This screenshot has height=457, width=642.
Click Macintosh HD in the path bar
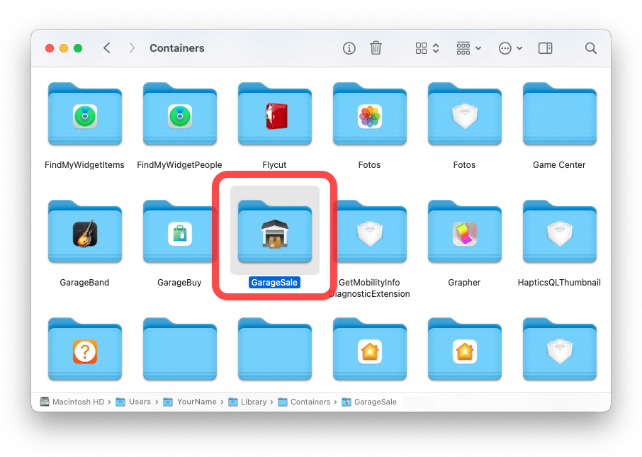(x=73, y=402)
